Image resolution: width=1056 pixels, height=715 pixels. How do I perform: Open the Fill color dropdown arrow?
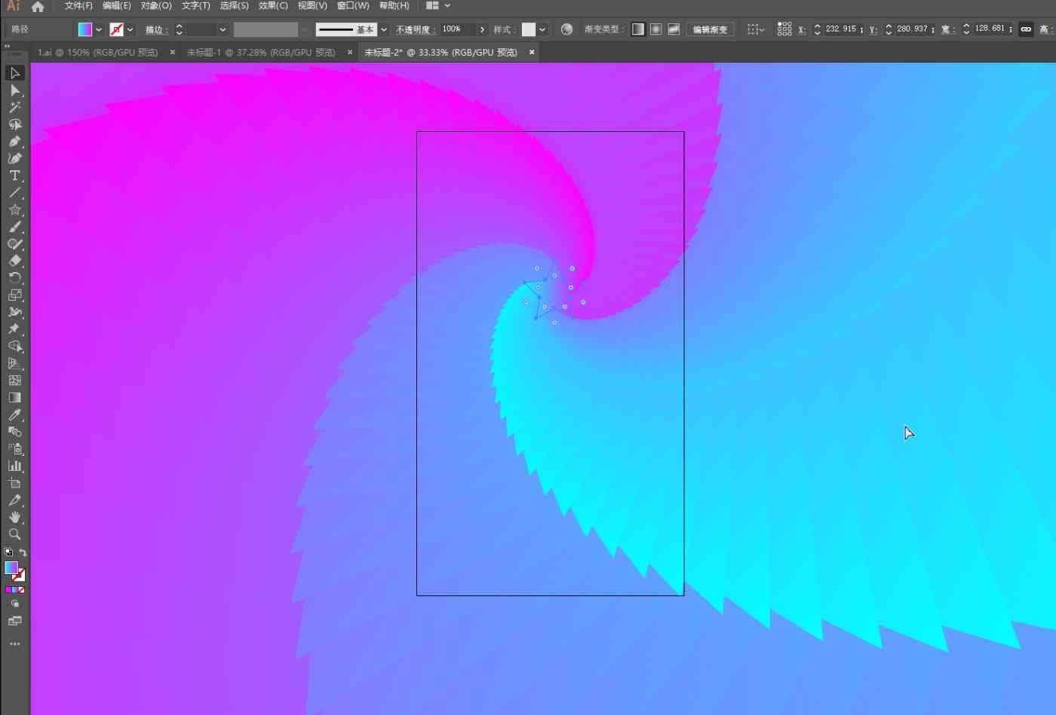pyautogui.click(x=99, y=29)
